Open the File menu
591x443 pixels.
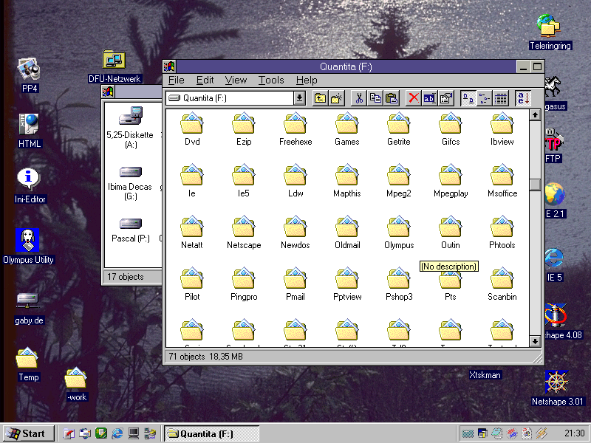coord(176,80)
